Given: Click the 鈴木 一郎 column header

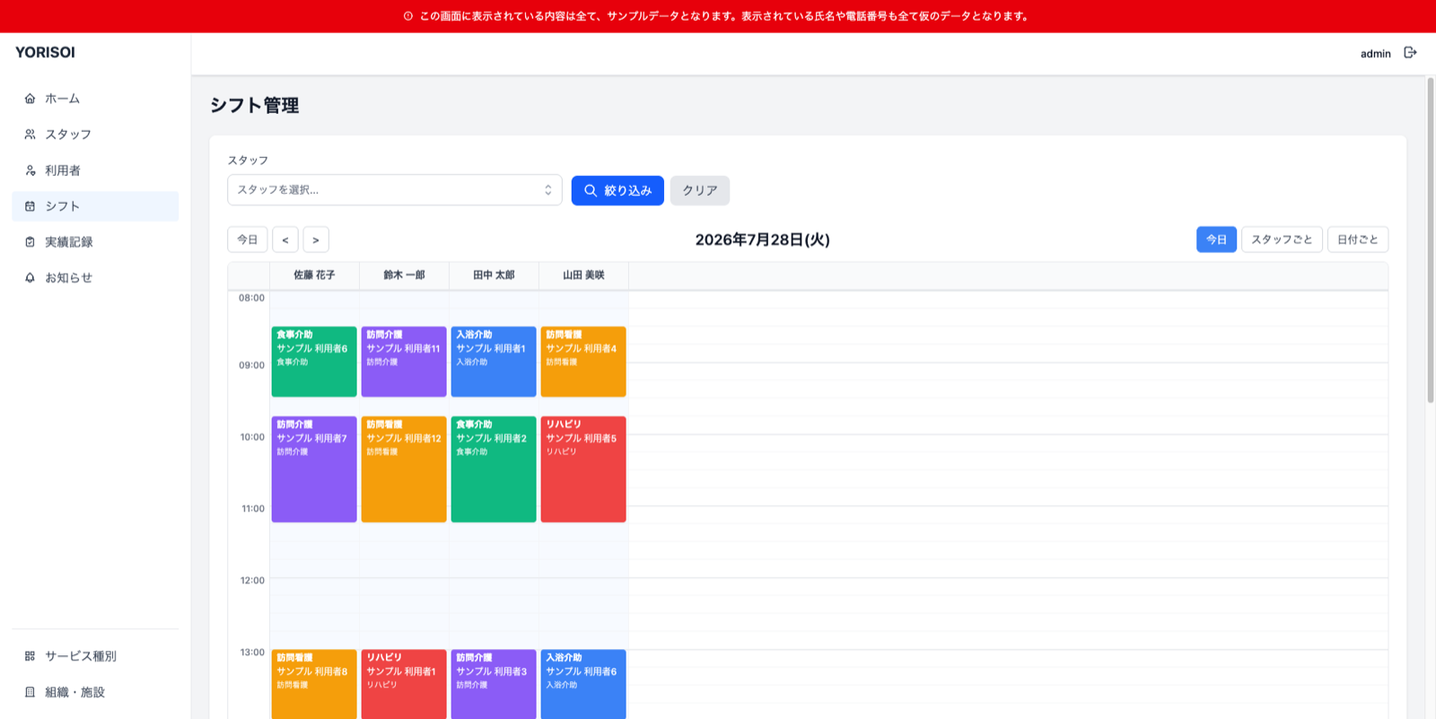Looking at the screenshot, I should click(404, 276).
